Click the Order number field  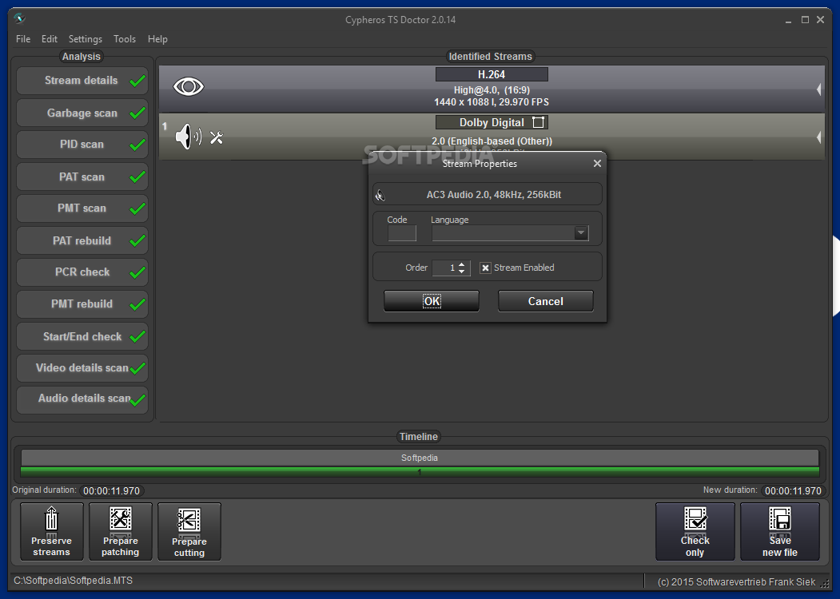click(x=445, y=268)
